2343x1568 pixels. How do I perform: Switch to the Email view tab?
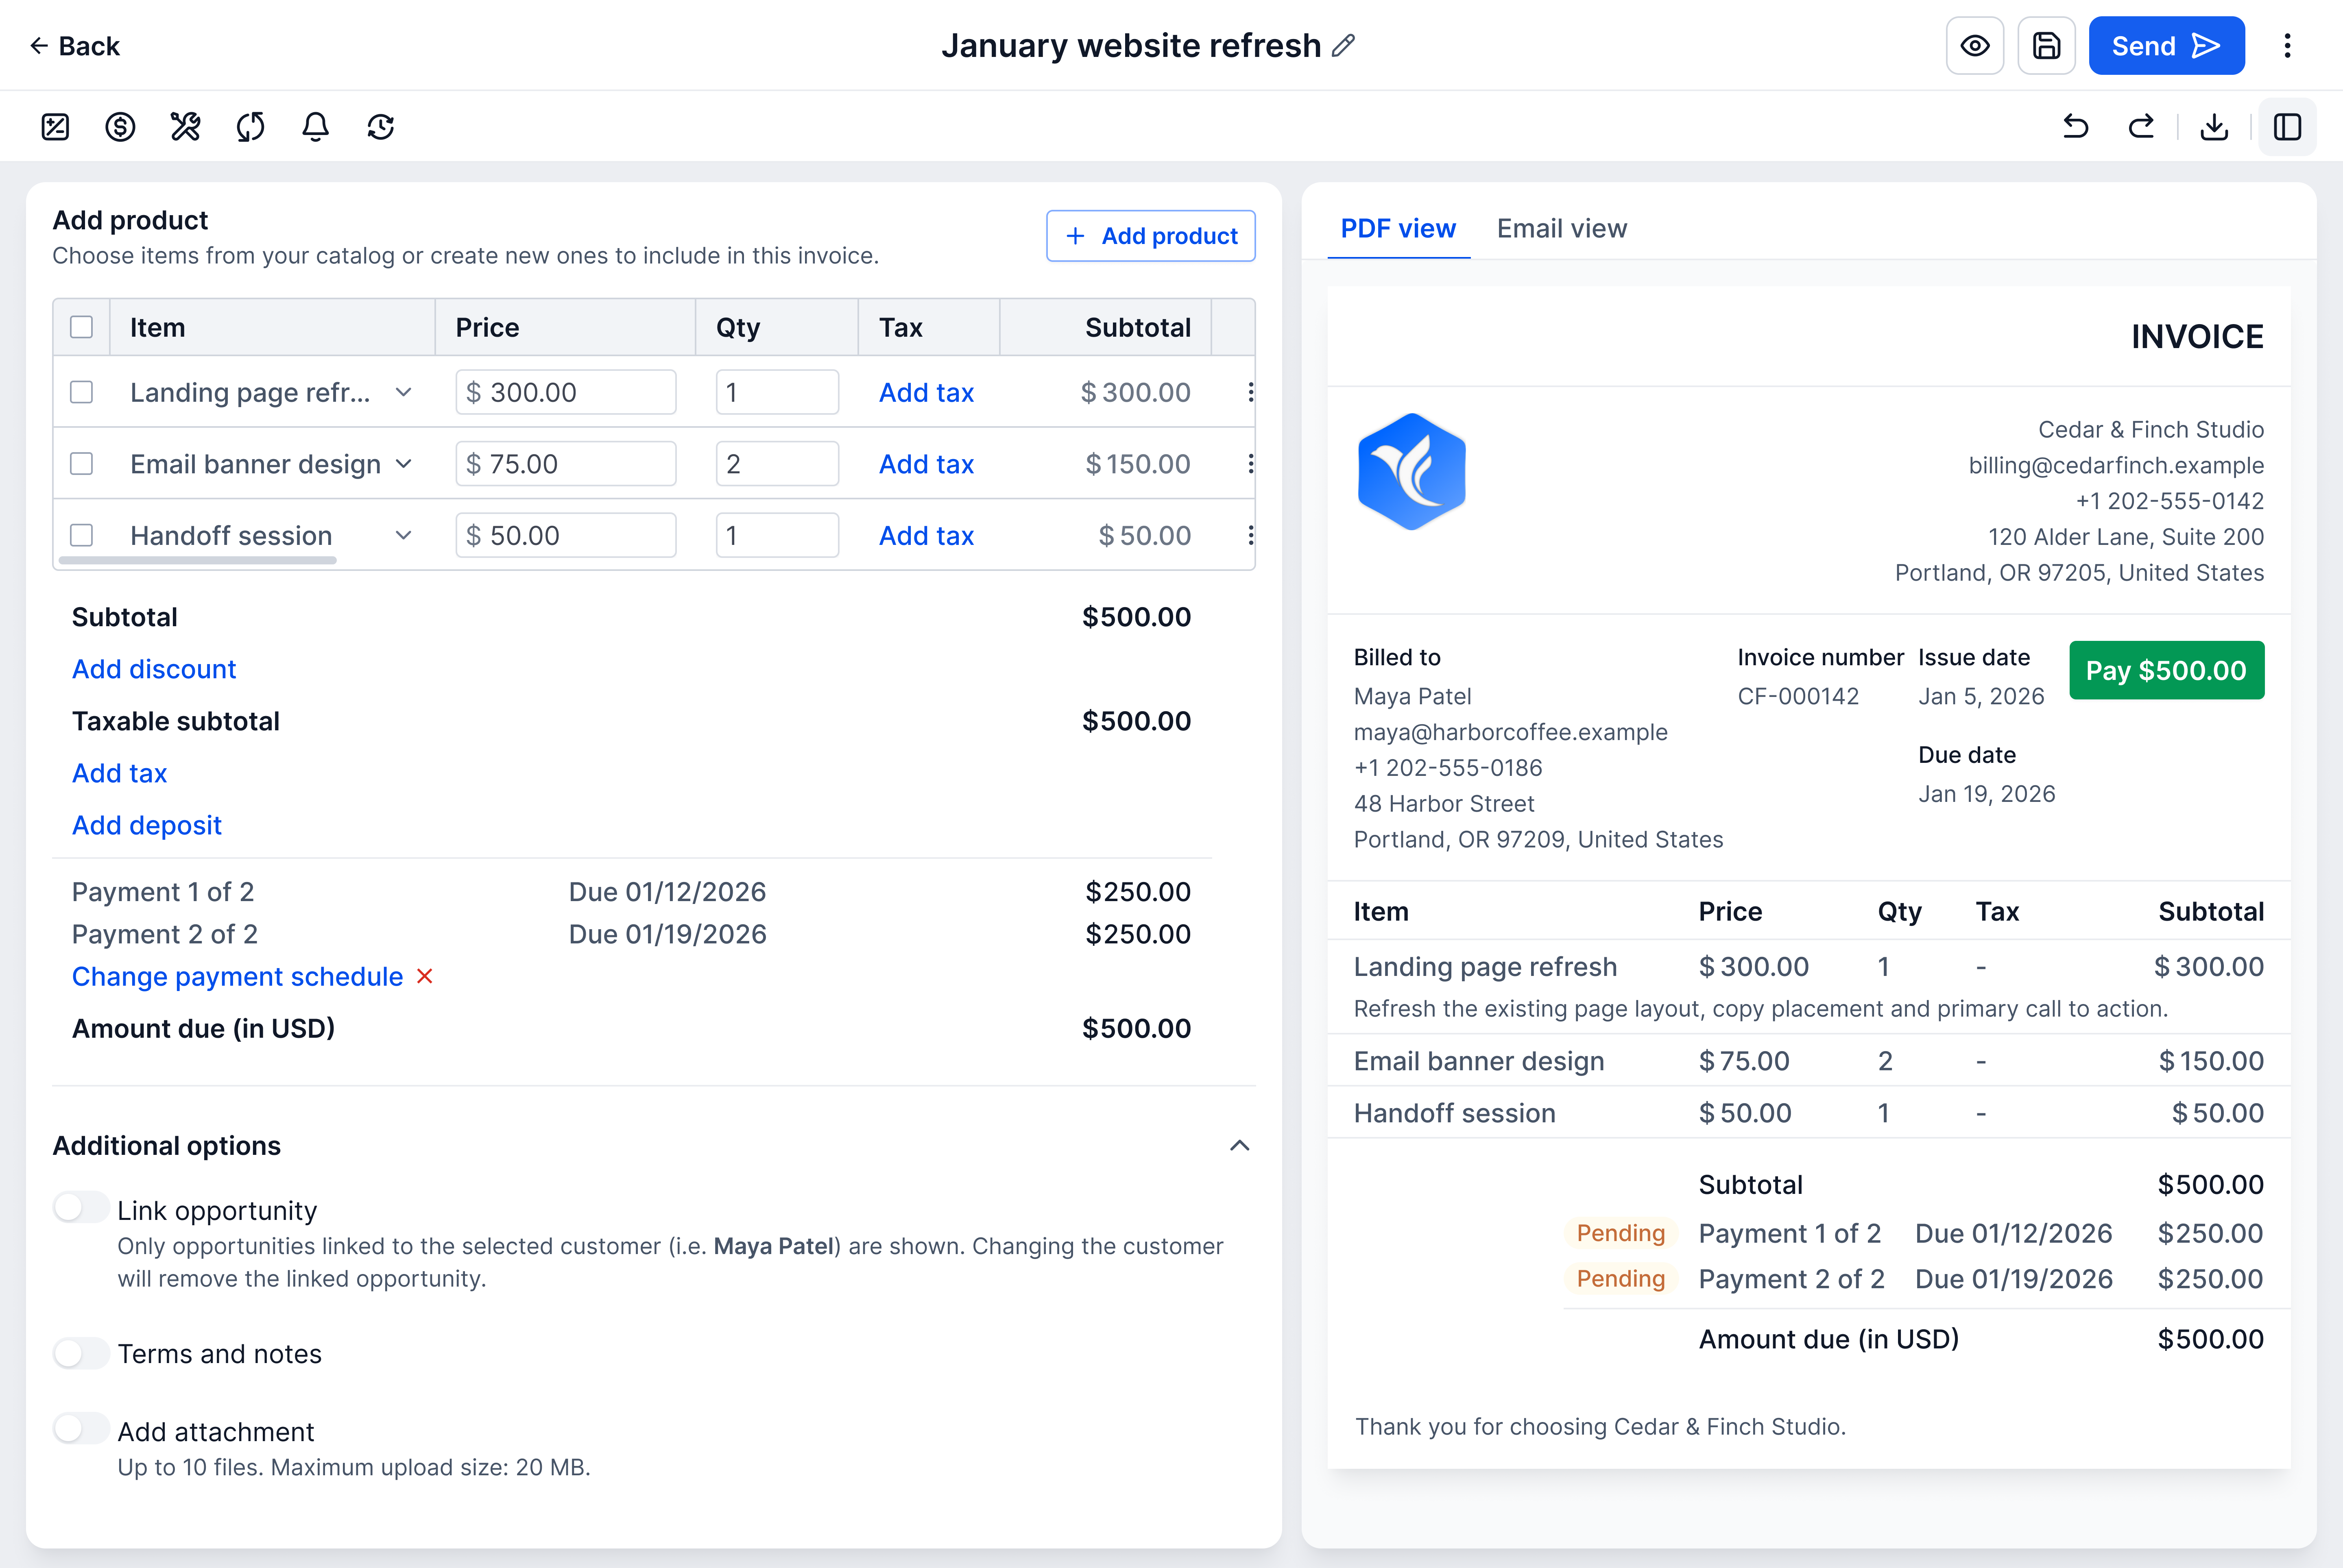tap(1562, 229)
